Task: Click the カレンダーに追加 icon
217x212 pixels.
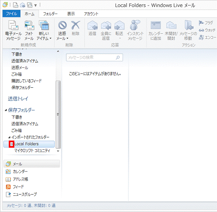Action: 156,25
